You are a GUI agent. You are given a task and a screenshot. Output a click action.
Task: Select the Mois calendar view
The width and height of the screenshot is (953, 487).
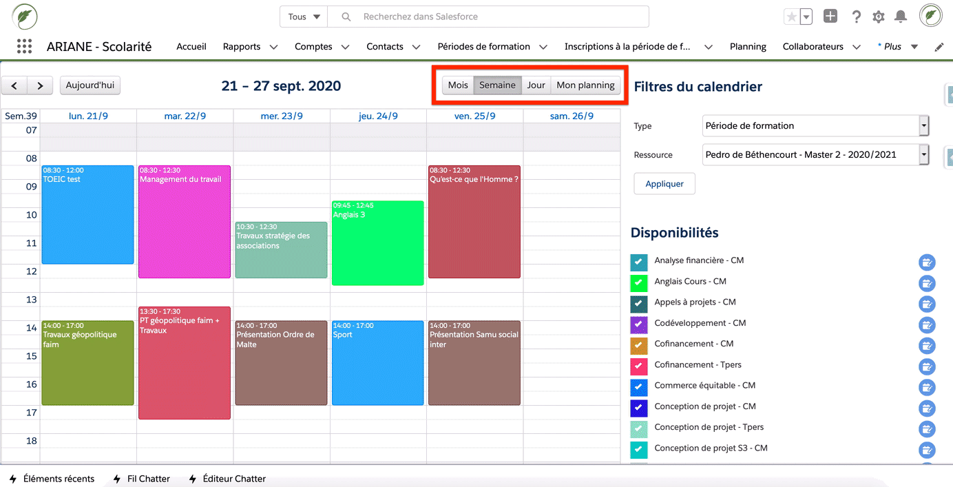(x=458, y=85)
